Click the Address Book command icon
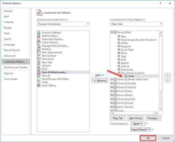 pos(39,36)
